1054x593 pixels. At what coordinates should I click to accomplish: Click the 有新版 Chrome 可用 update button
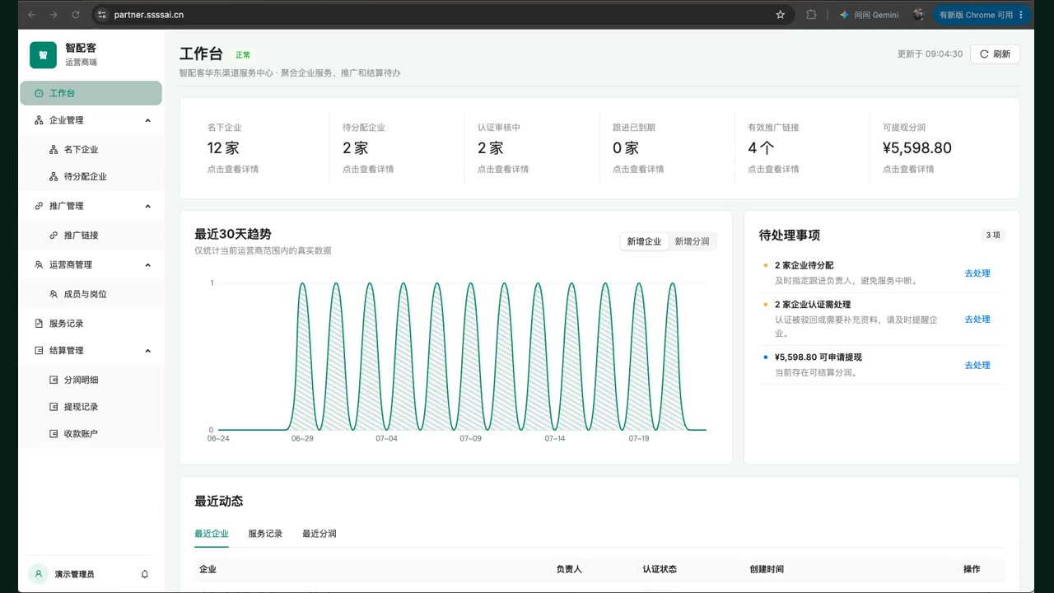pyautogui.click(x=982, y=15)
